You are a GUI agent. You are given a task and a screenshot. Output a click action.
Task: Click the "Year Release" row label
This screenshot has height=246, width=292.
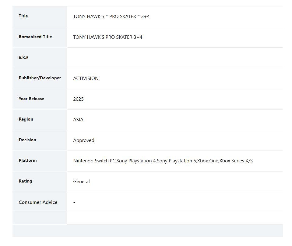(x=31, y=99)
